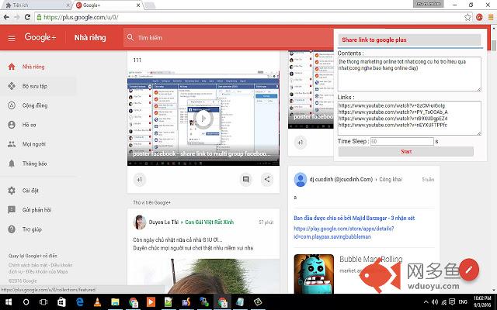Click the Trợ giúp help icon
497x310 pixels.
12,229
